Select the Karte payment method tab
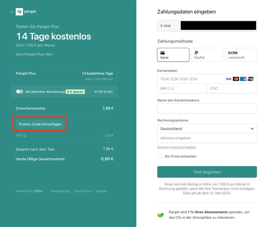Screen dimensions: 275x227 pos(173,55)
